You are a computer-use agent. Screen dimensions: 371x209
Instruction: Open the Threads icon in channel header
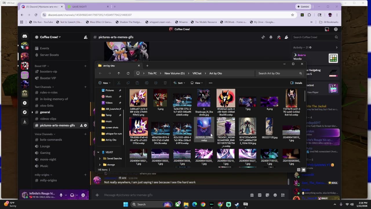coord(263,37)
